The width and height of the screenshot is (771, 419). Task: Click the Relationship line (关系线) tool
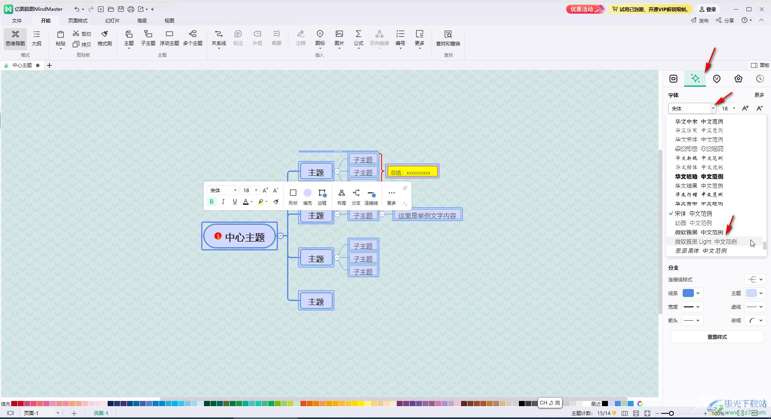click(219, 39)
